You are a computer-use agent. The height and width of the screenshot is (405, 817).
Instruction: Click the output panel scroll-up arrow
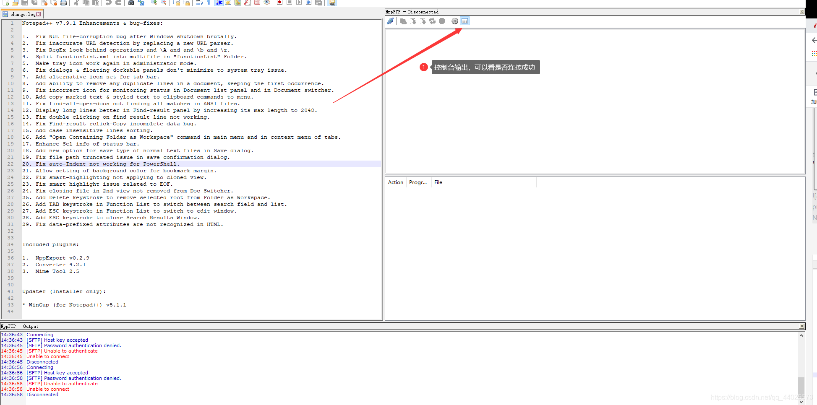tap(801, 335)
